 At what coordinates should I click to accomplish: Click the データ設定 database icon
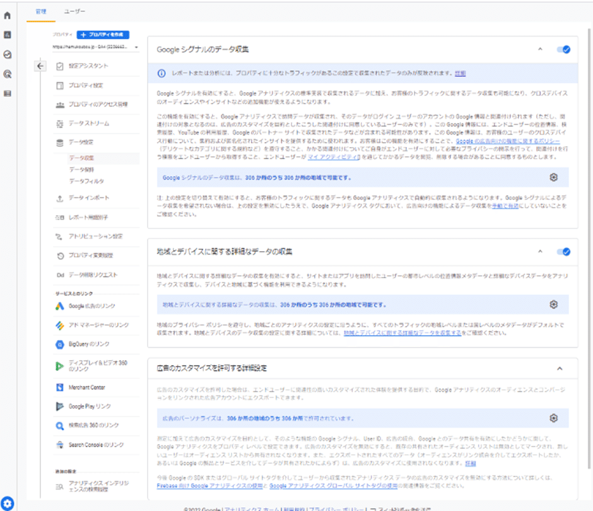click(60, 143)
